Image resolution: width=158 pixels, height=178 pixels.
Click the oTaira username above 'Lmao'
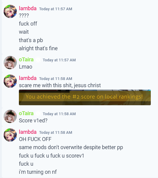[x=26, y=60]
